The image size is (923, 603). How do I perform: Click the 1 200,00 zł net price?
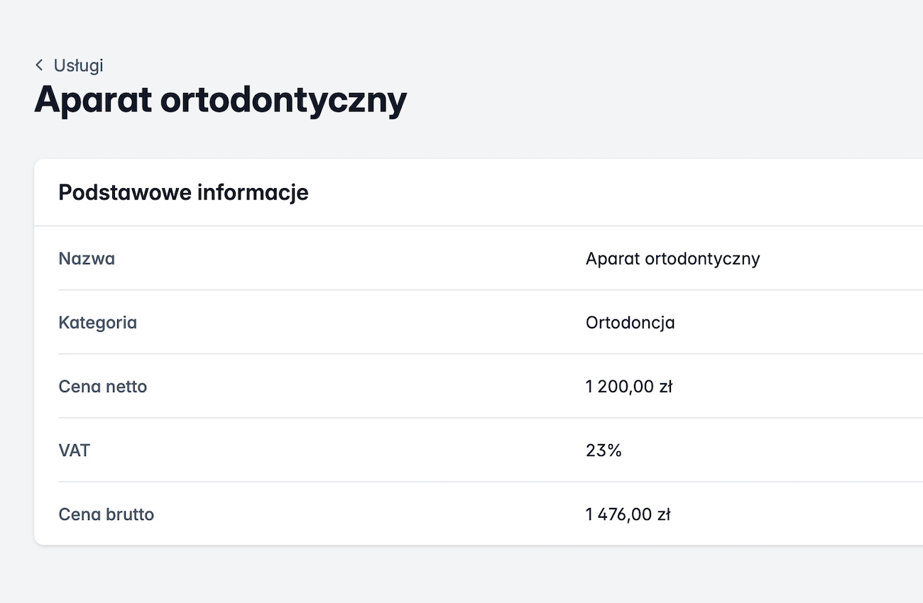coord(628,387)
